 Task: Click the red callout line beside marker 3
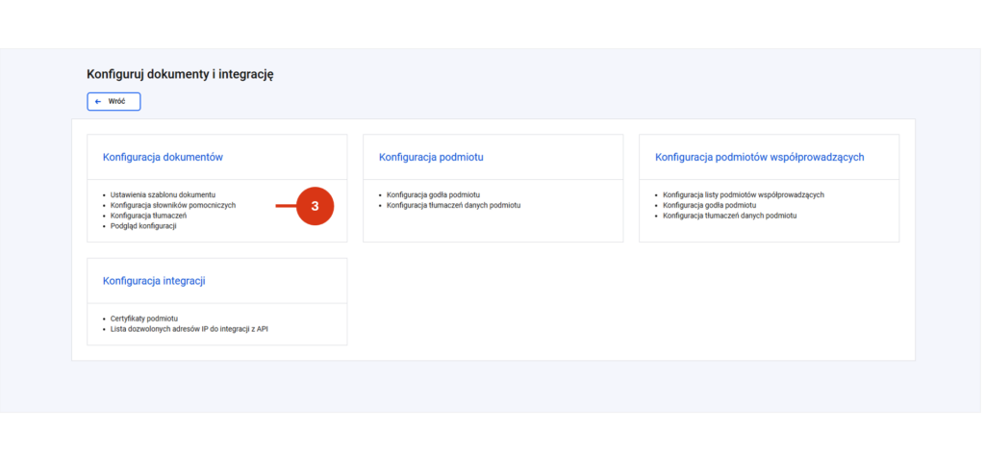286,206
